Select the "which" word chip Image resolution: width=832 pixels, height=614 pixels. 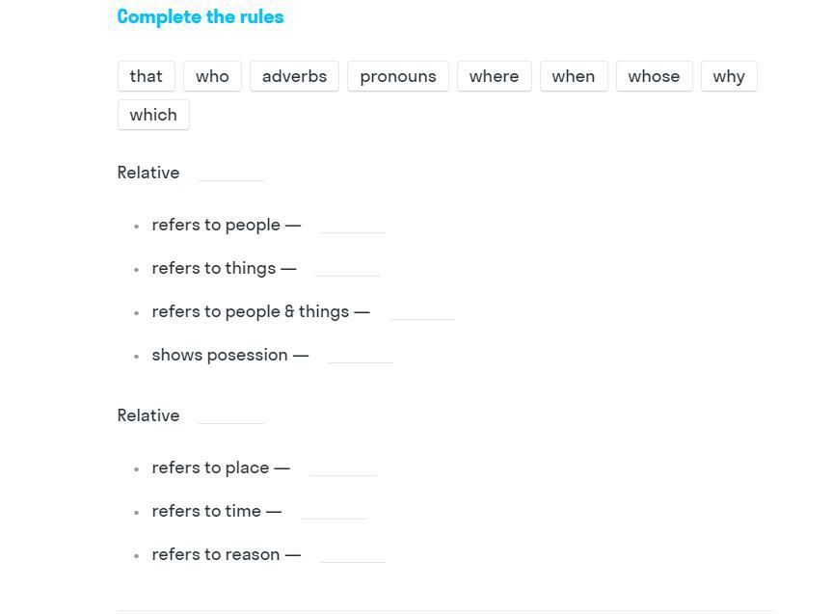153,115
